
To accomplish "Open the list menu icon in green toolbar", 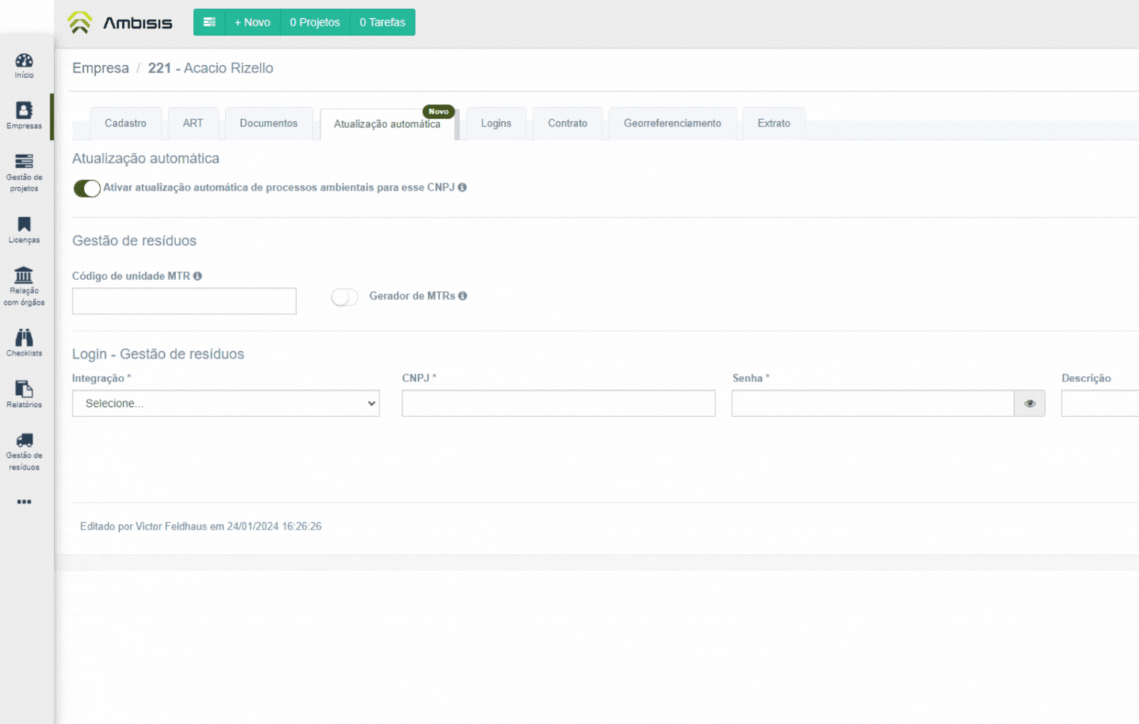I will [209, 22].
